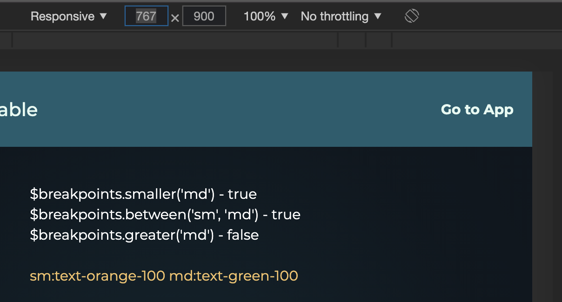Click the $breakpoints.greater('md') false line
This screenshot has height=302, width=562.
coord(144,235)
